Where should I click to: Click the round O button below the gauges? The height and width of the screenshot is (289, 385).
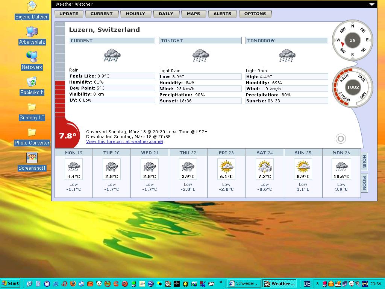340,139
